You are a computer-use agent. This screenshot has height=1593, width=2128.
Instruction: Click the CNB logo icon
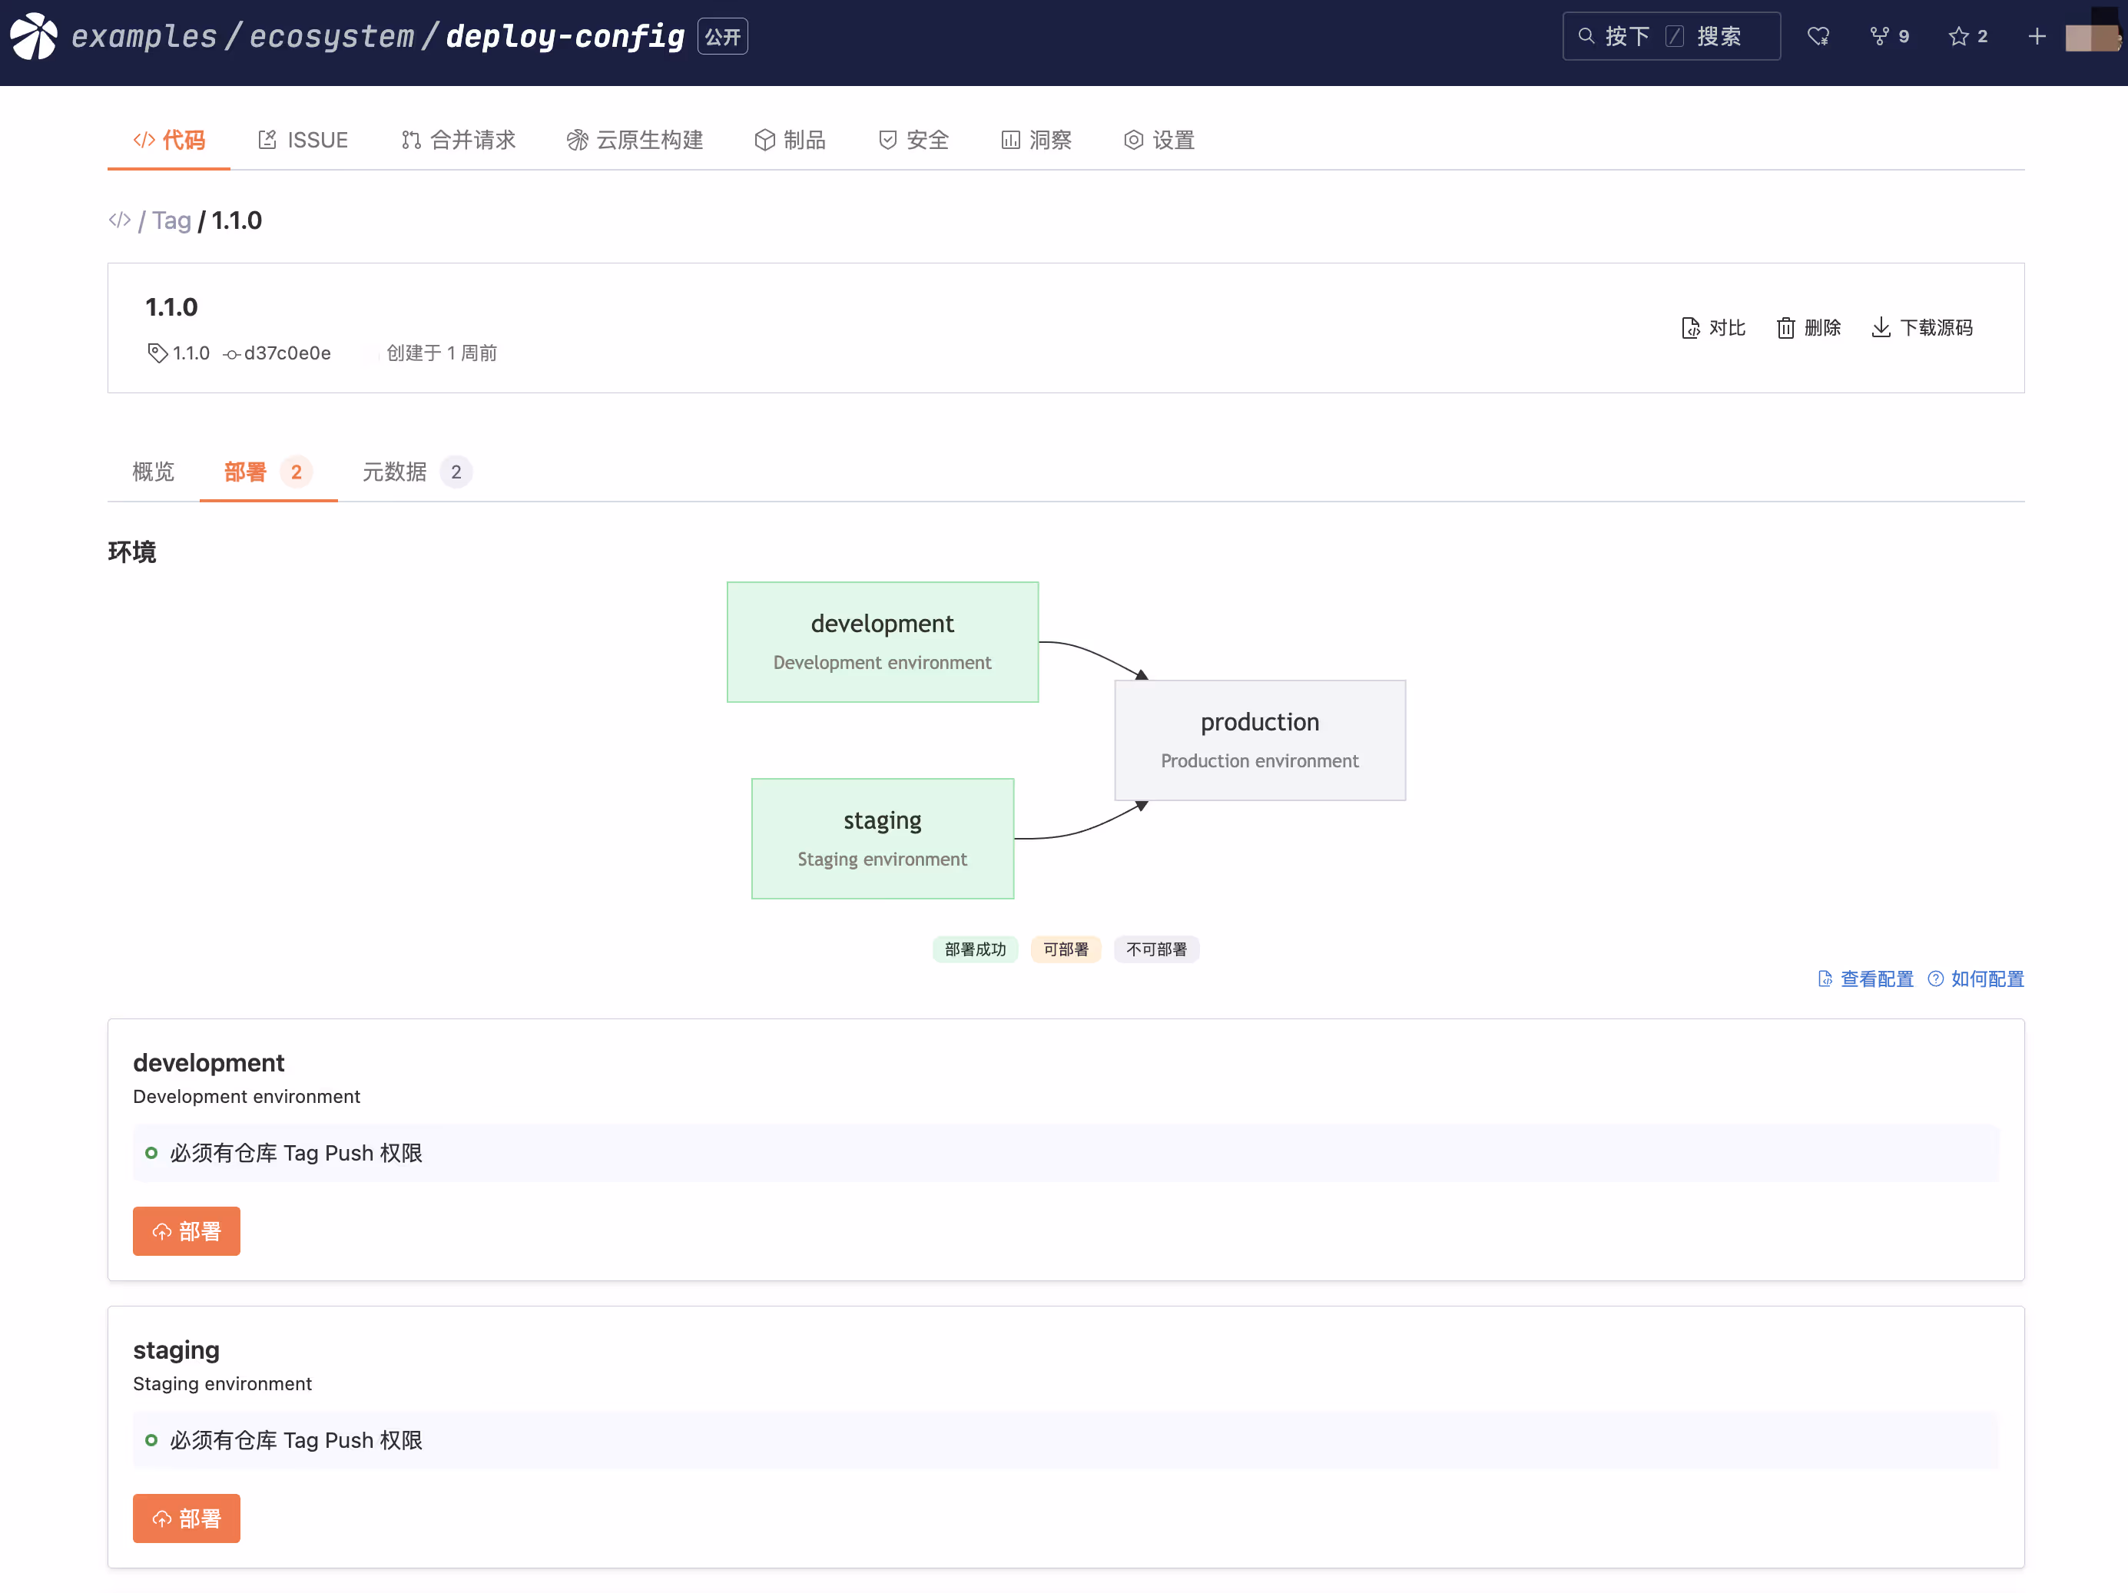tap(34, 37)
